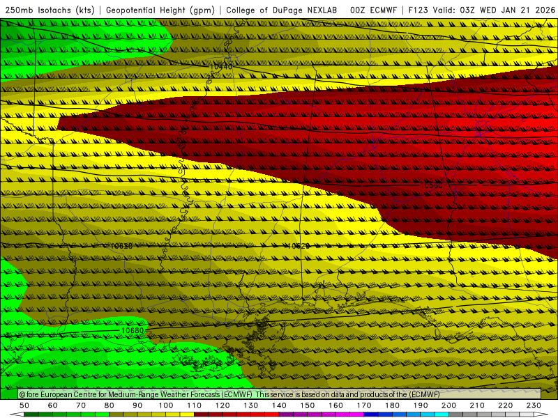Click the "Valid: 03Z WED JAN 21 2026" text
This screenshot has width=558, height=418.
(x=494, y=10)
